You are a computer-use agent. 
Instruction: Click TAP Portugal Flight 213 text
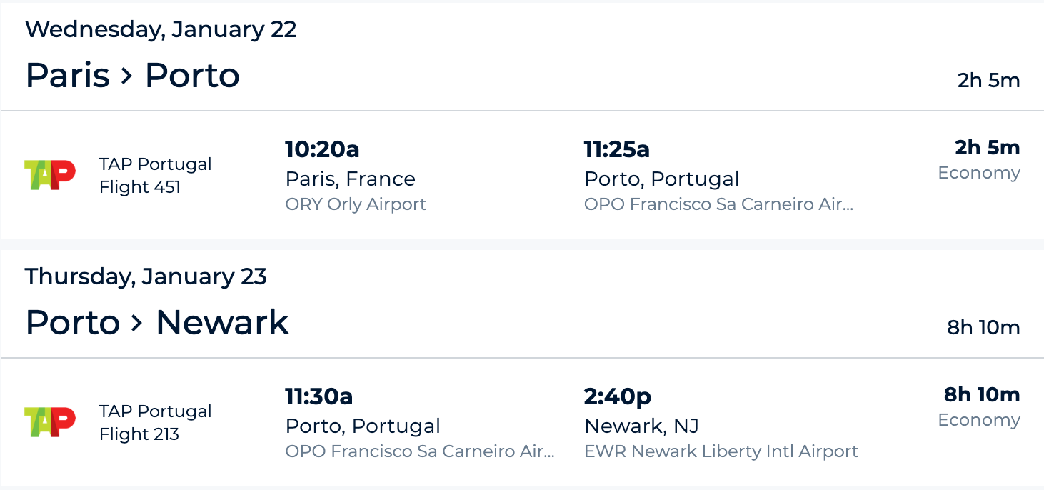point(155,422)
